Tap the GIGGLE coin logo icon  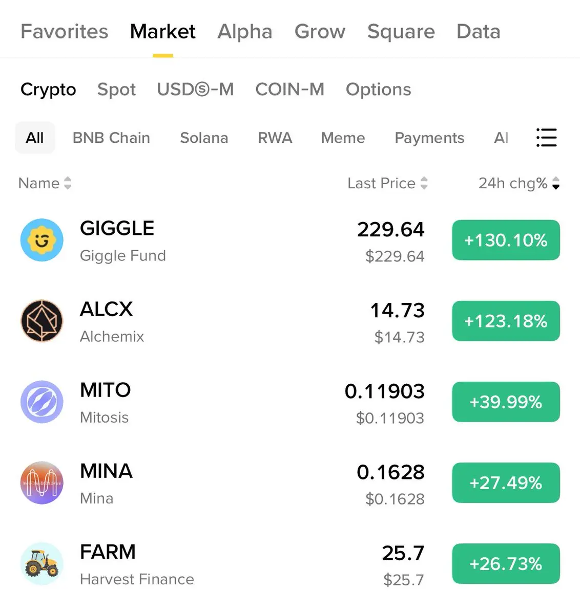[42, 240]
